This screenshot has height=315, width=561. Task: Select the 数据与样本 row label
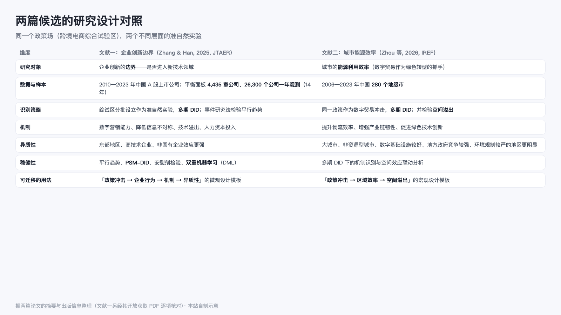[33, 85]
